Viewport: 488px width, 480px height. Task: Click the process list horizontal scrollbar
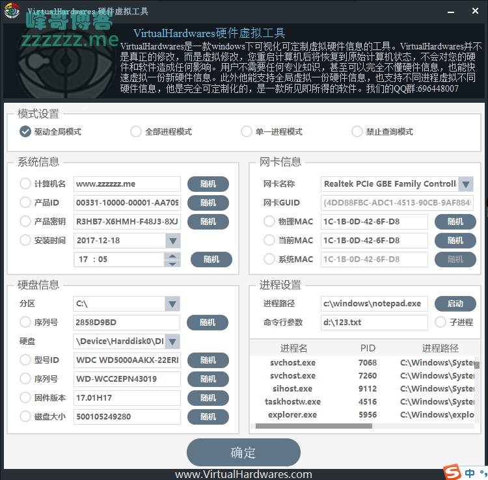314,426
